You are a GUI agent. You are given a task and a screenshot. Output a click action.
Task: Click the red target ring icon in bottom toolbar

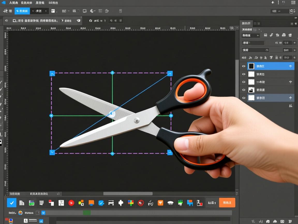pos(141,203)
